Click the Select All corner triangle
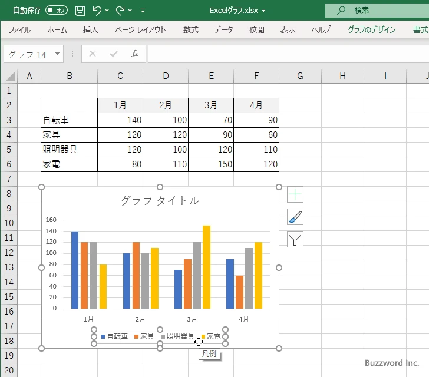This screenshot has height=377, width=429. (10, 76)
